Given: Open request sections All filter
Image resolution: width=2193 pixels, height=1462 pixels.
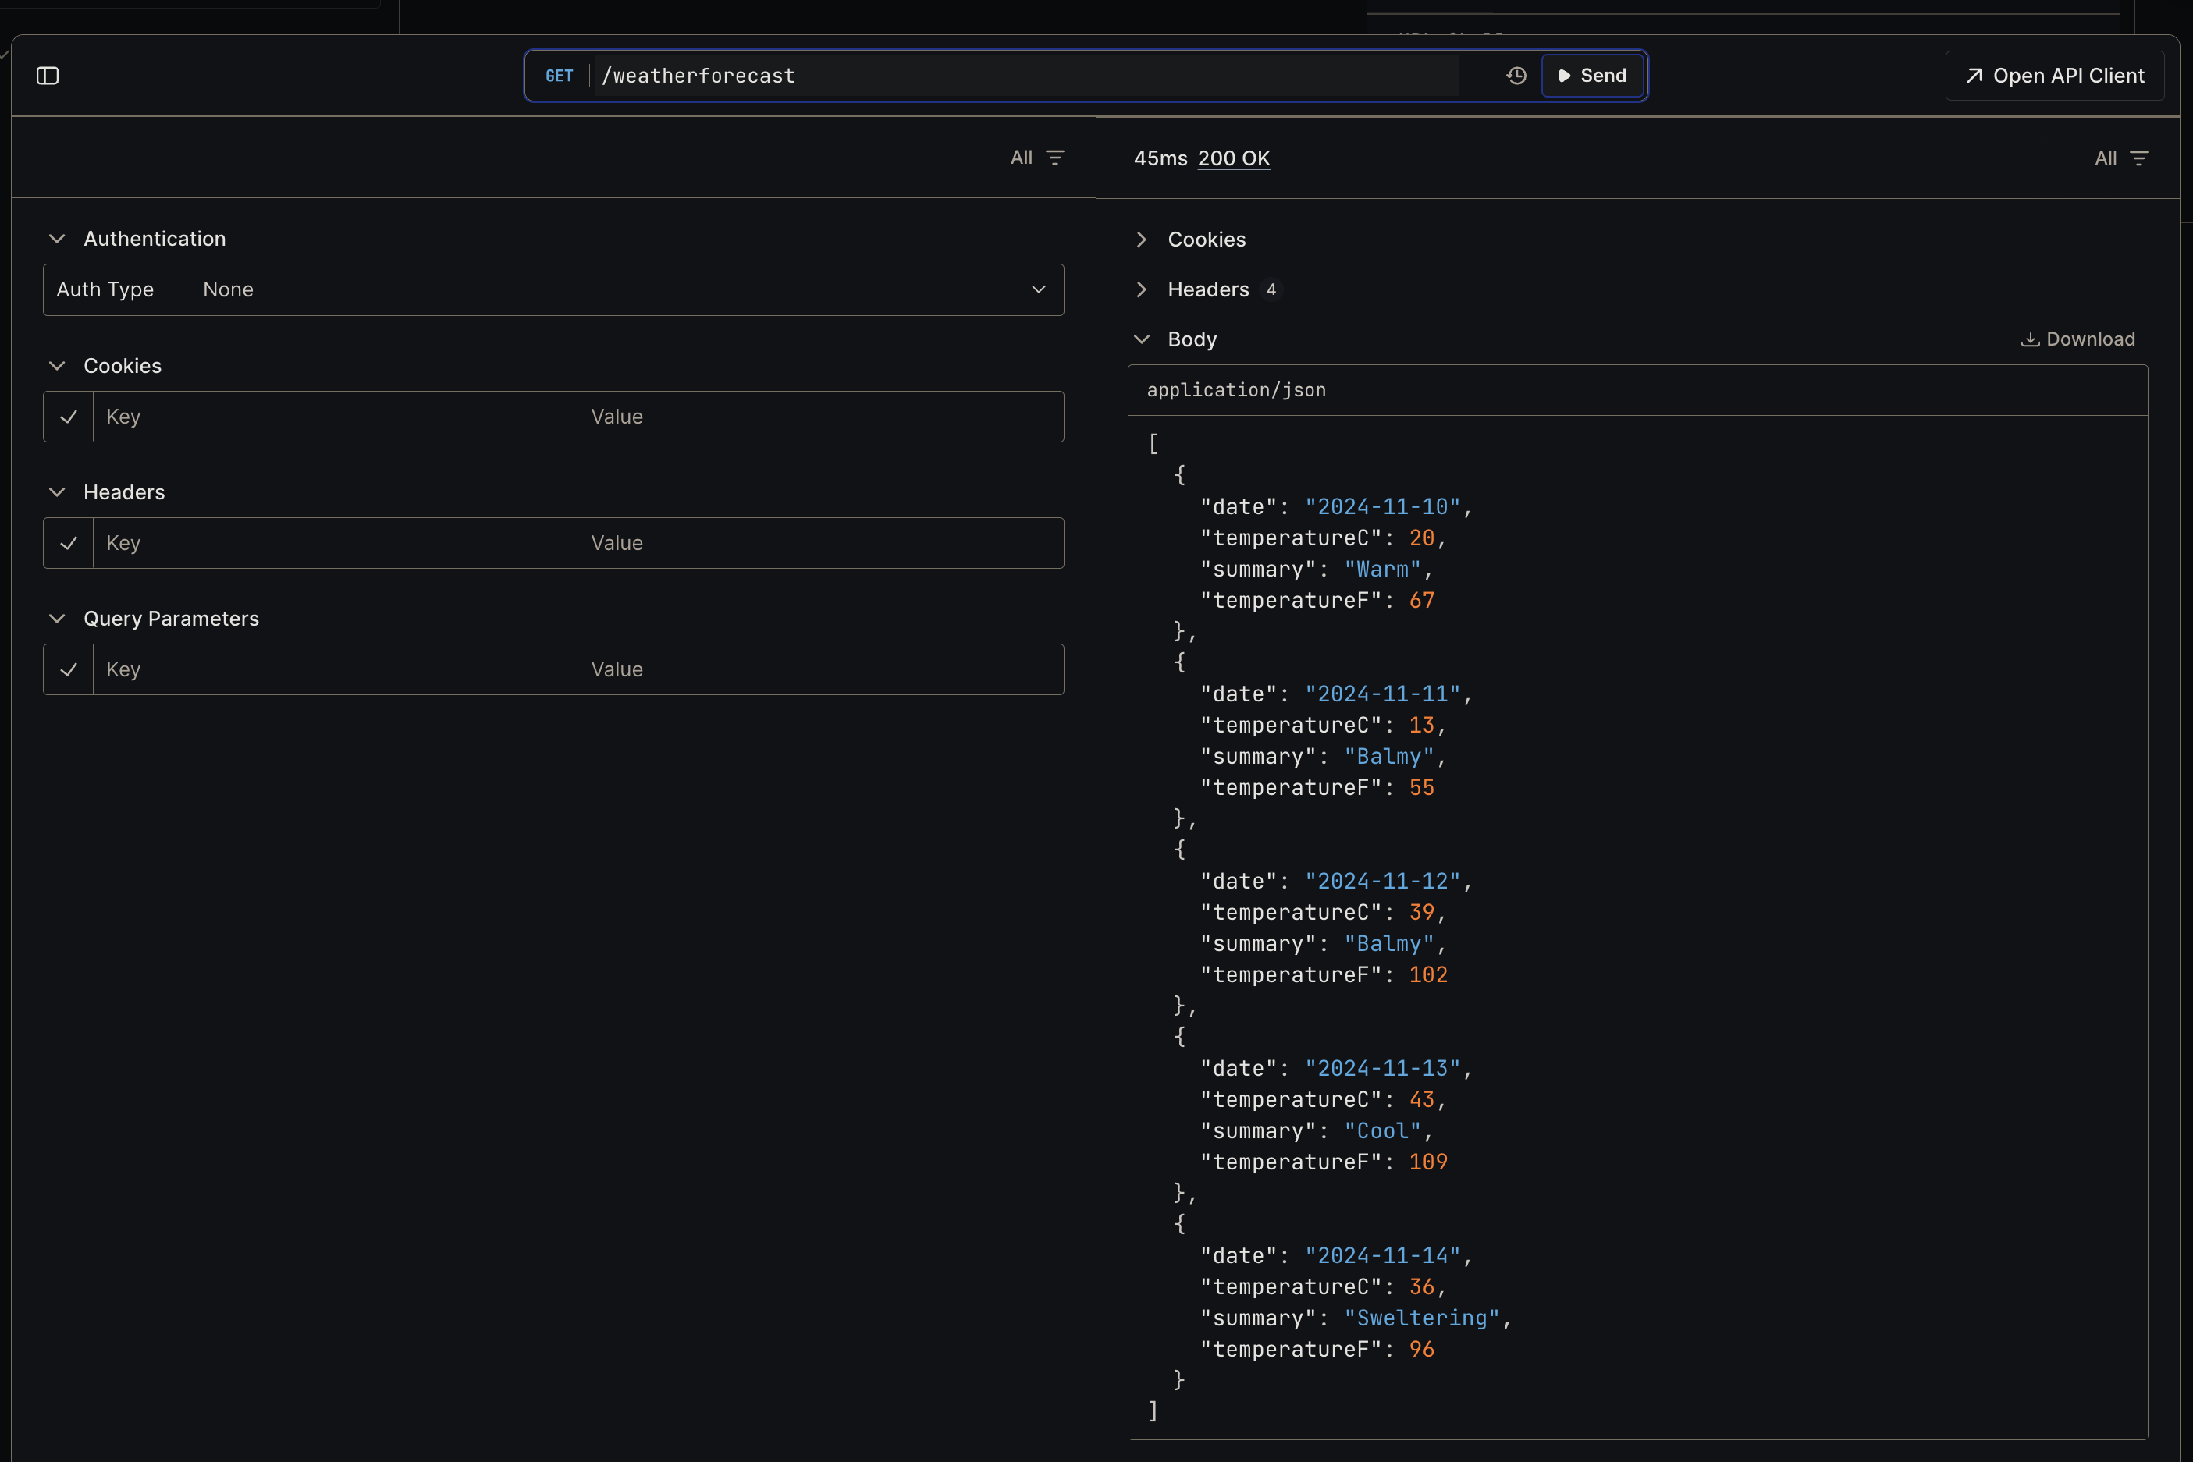Looking at the screenshot, I should click(x=1036, y=158).
